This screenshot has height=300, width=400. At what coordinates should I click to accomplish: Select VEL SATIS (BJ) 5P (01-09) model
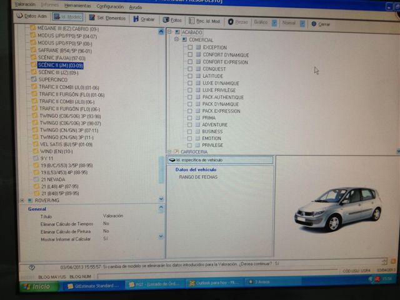pos(66,144)
